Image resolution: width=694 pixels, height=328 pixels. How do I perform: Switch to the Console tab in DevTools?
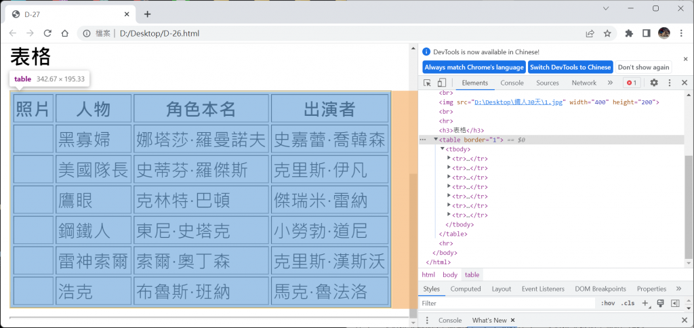(512, 83)
